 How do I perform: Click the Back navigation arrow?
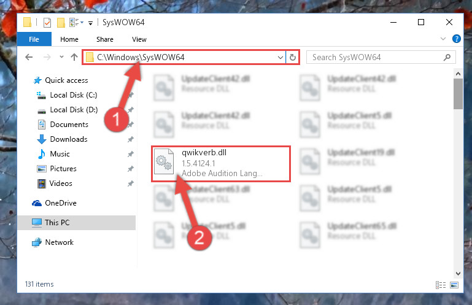pos(29,57)
